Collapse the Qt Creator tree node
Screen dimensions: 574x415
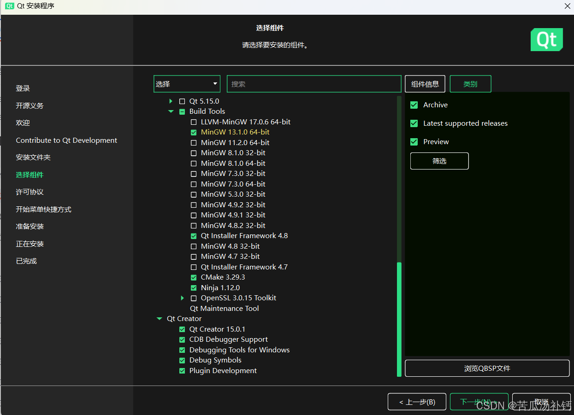[160, 319]
